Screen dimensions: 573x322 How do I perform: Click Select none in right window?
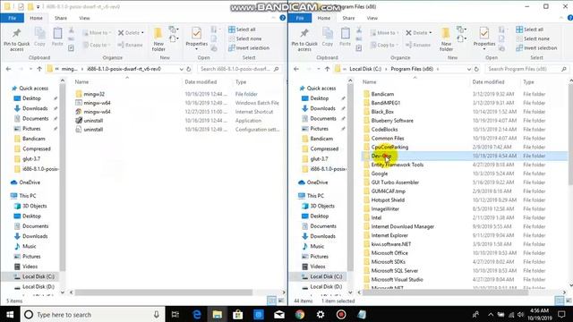tap(533, 38)
